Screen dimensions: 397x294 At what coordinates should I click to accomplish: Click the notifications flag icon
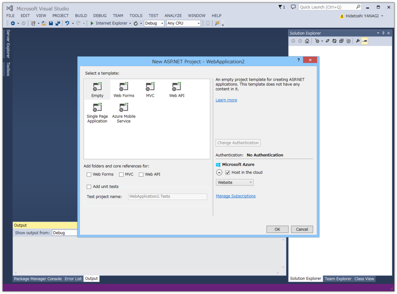coord(281,7)
